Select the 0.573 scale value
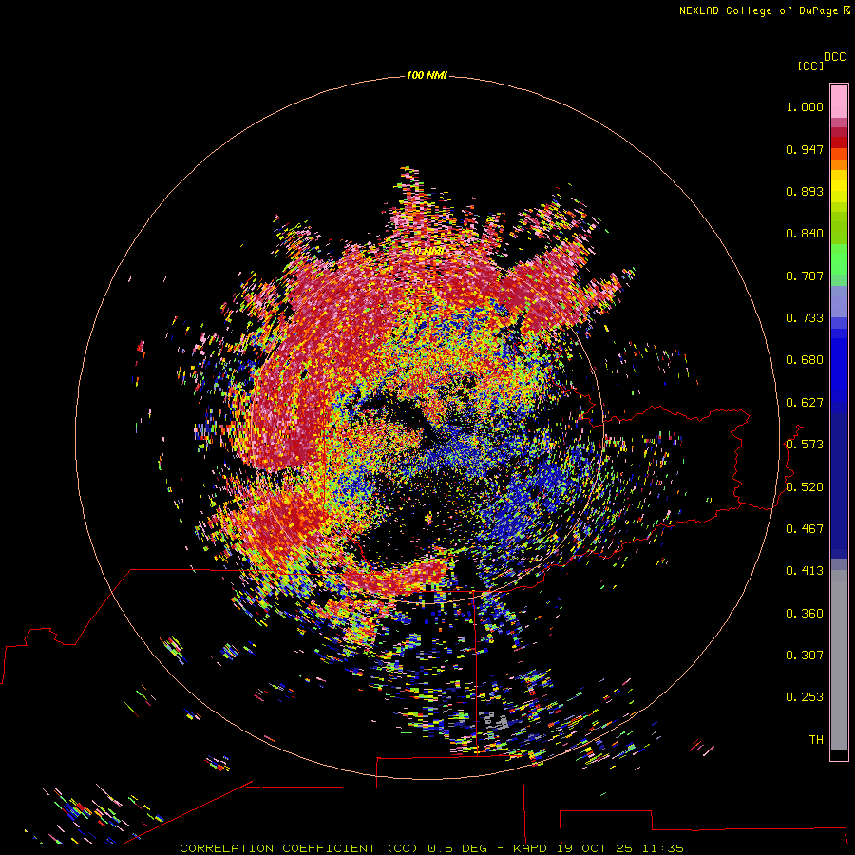This screenshot has width=855, height=855. pos(805,445)
